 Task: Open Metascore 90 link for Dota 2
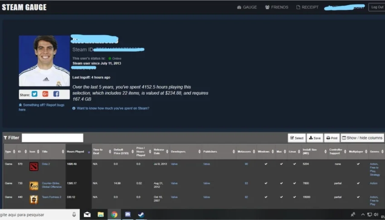[246, 164]
